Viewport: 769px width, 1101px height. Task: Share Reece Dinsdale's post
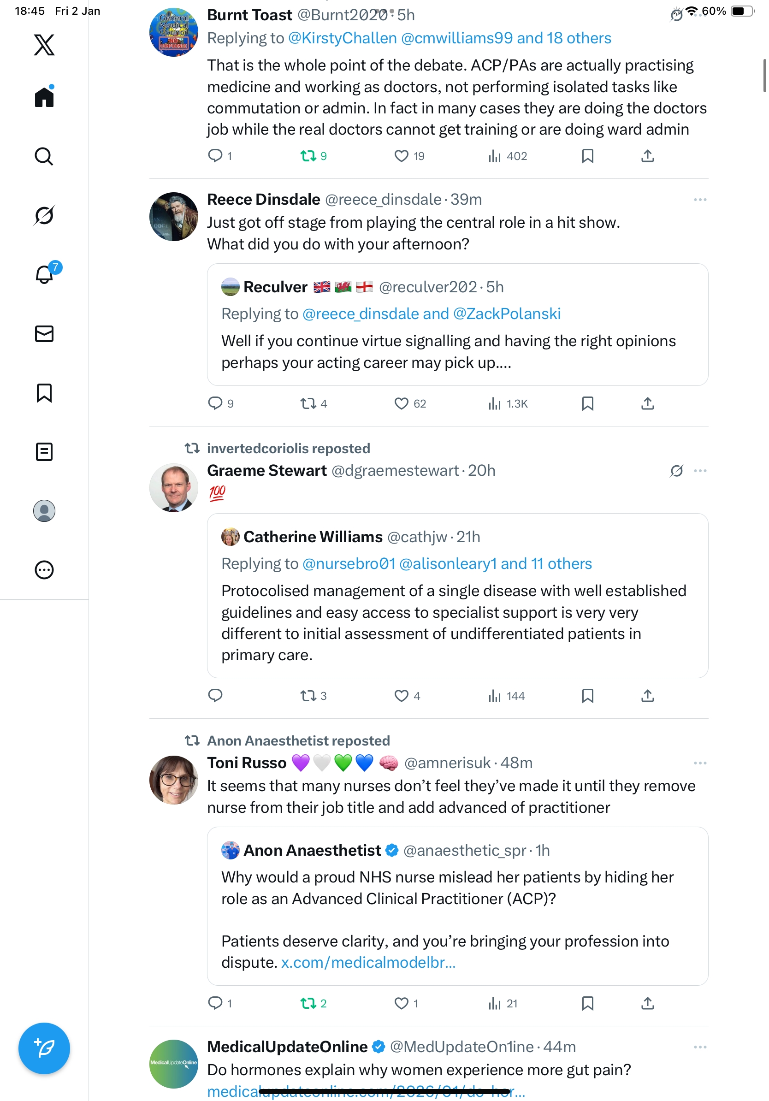[x=647, y=404]
